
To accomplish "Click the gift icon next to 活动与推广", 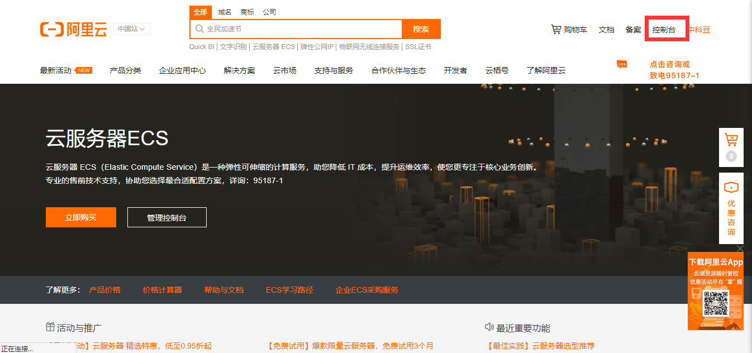I will [x=50, y=327].
